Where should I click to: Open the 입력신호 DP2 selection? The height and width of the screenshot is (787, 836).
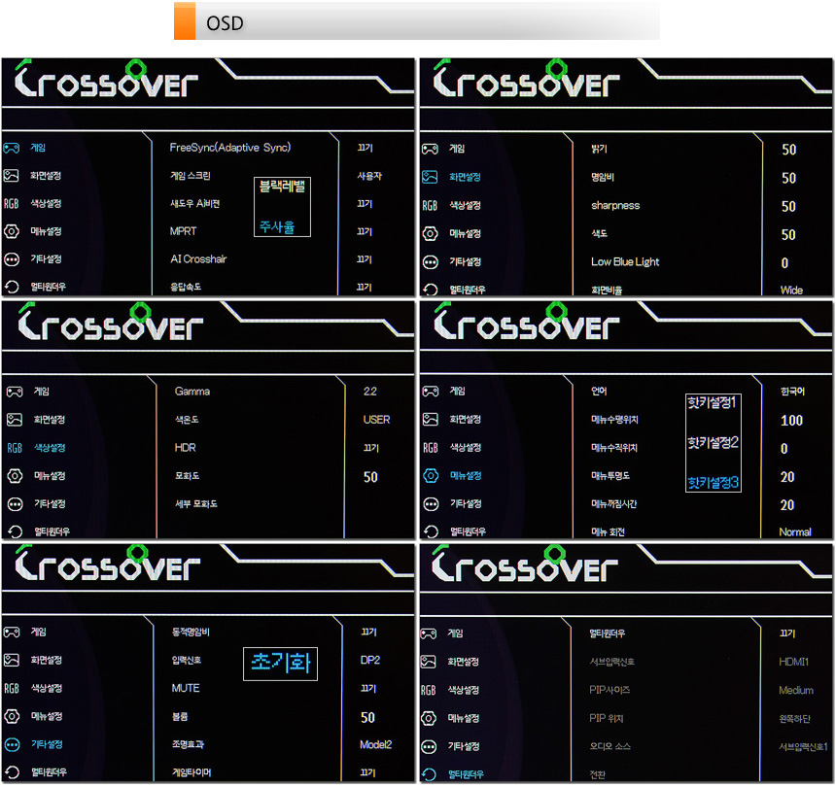pyautogui.click(x=369, y=661)
